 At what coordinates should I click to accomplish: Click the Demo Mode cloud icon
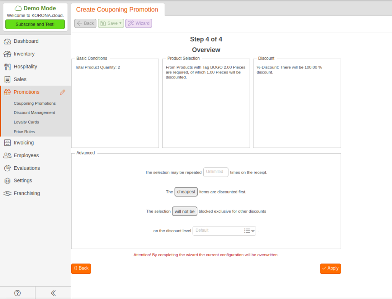18,8
